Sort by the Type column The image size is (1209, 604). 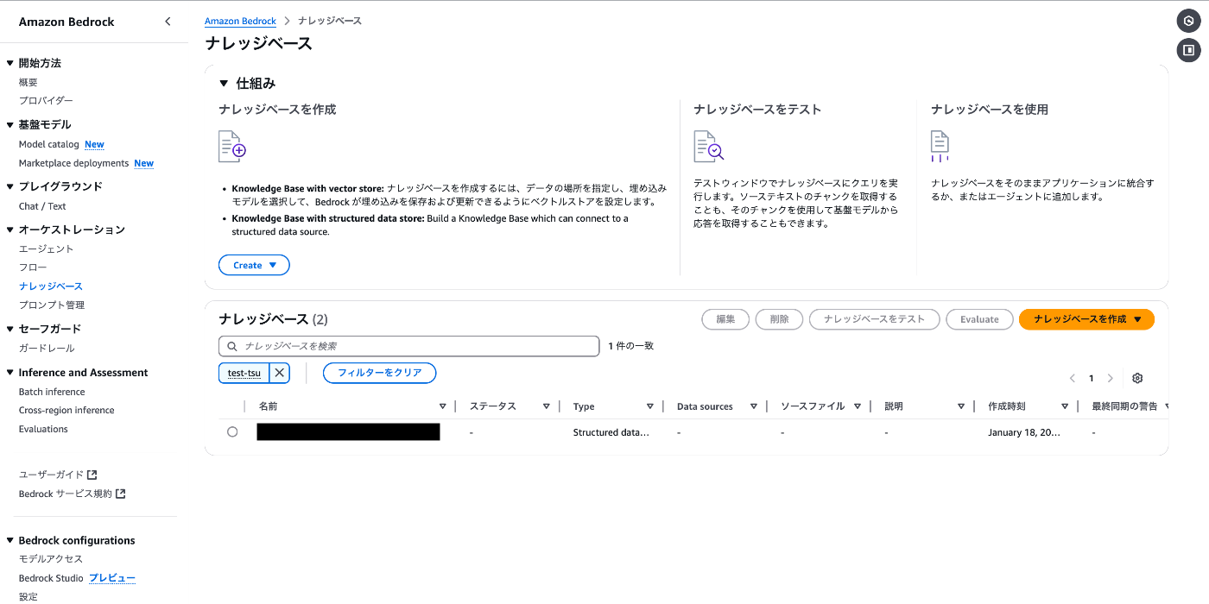pyautogui.click(x=649, y=406)
